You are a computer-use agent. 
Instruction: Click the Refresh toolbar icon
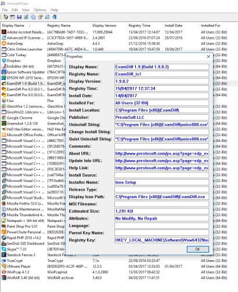click(x=26, y=17)
